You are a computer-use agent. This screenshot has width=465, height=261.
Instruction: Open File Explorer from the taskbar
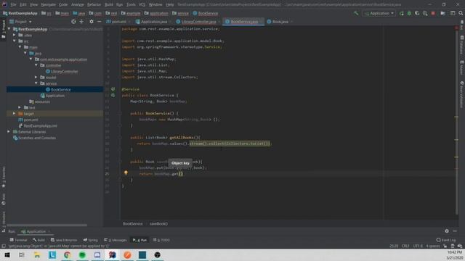tap(37, 254)
